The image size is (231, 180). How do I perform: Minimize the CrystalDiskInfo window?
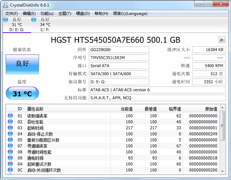tap(199, 4)
